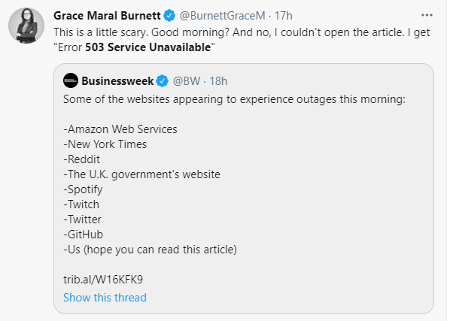The height and width of the screenshot is (321, 456).
Task: Open the three-dot more options menu
Action: [x=427, y=15]
